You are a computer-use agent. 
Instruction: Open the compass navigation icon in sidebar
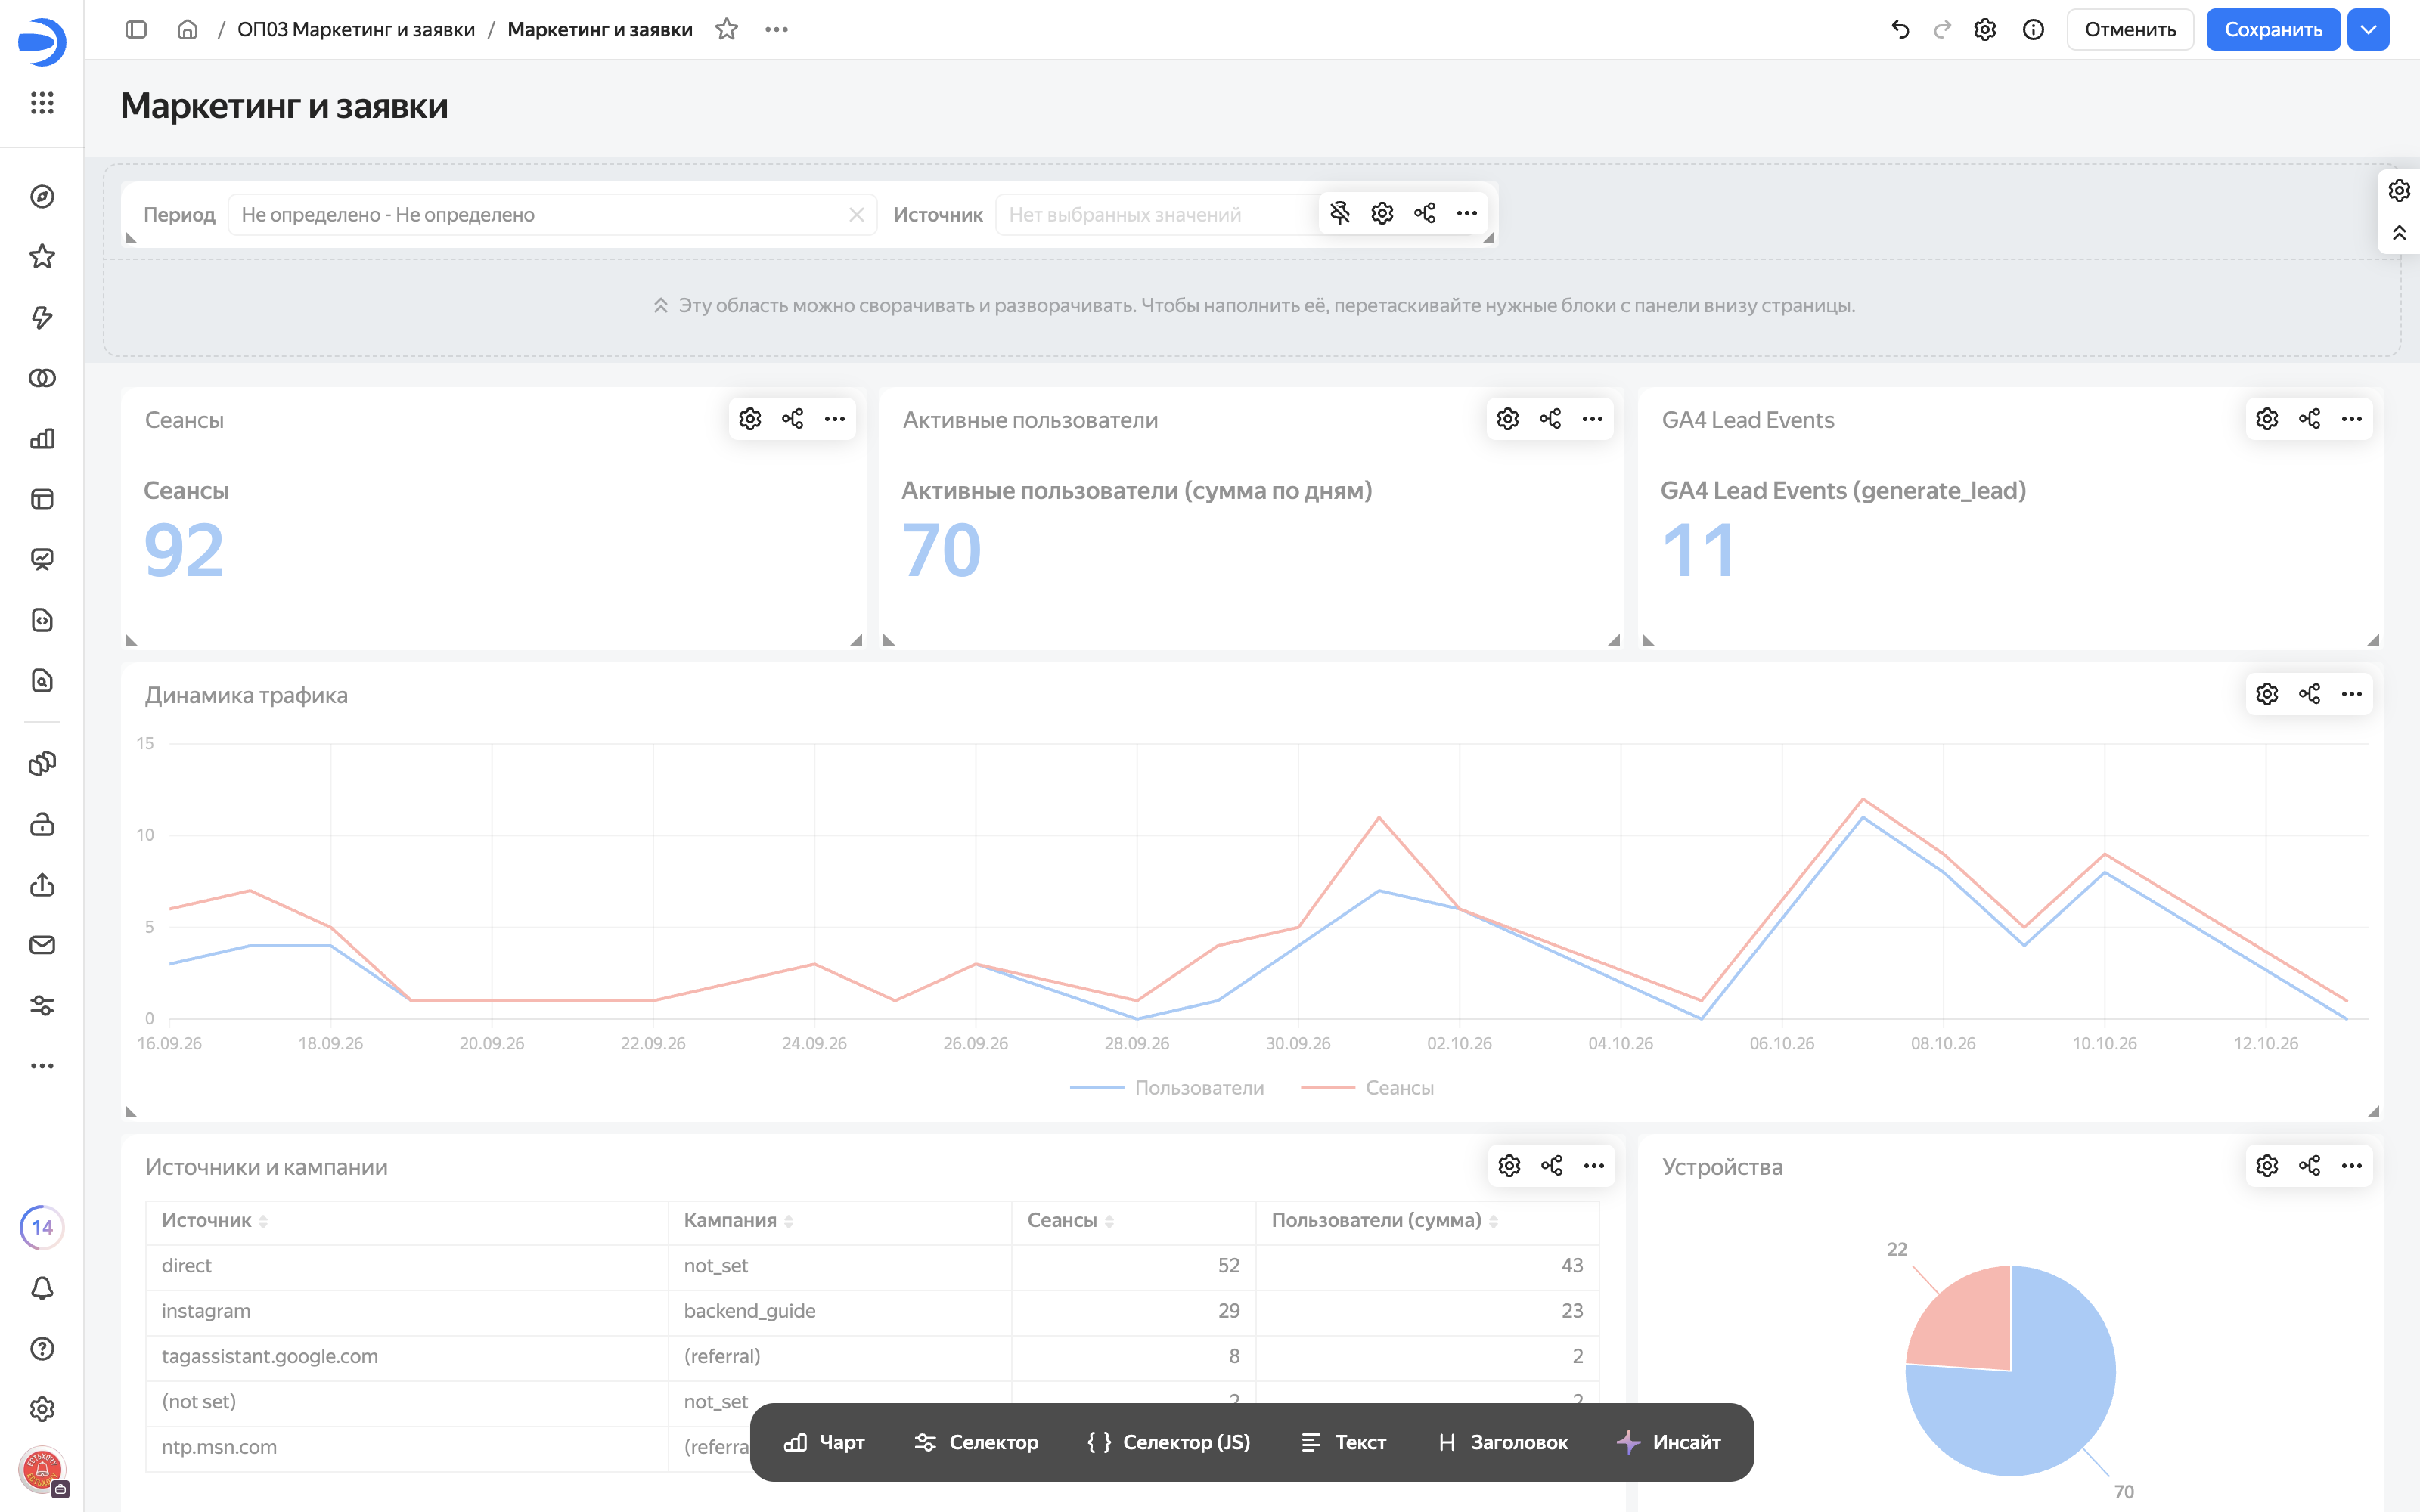(42, 197)
